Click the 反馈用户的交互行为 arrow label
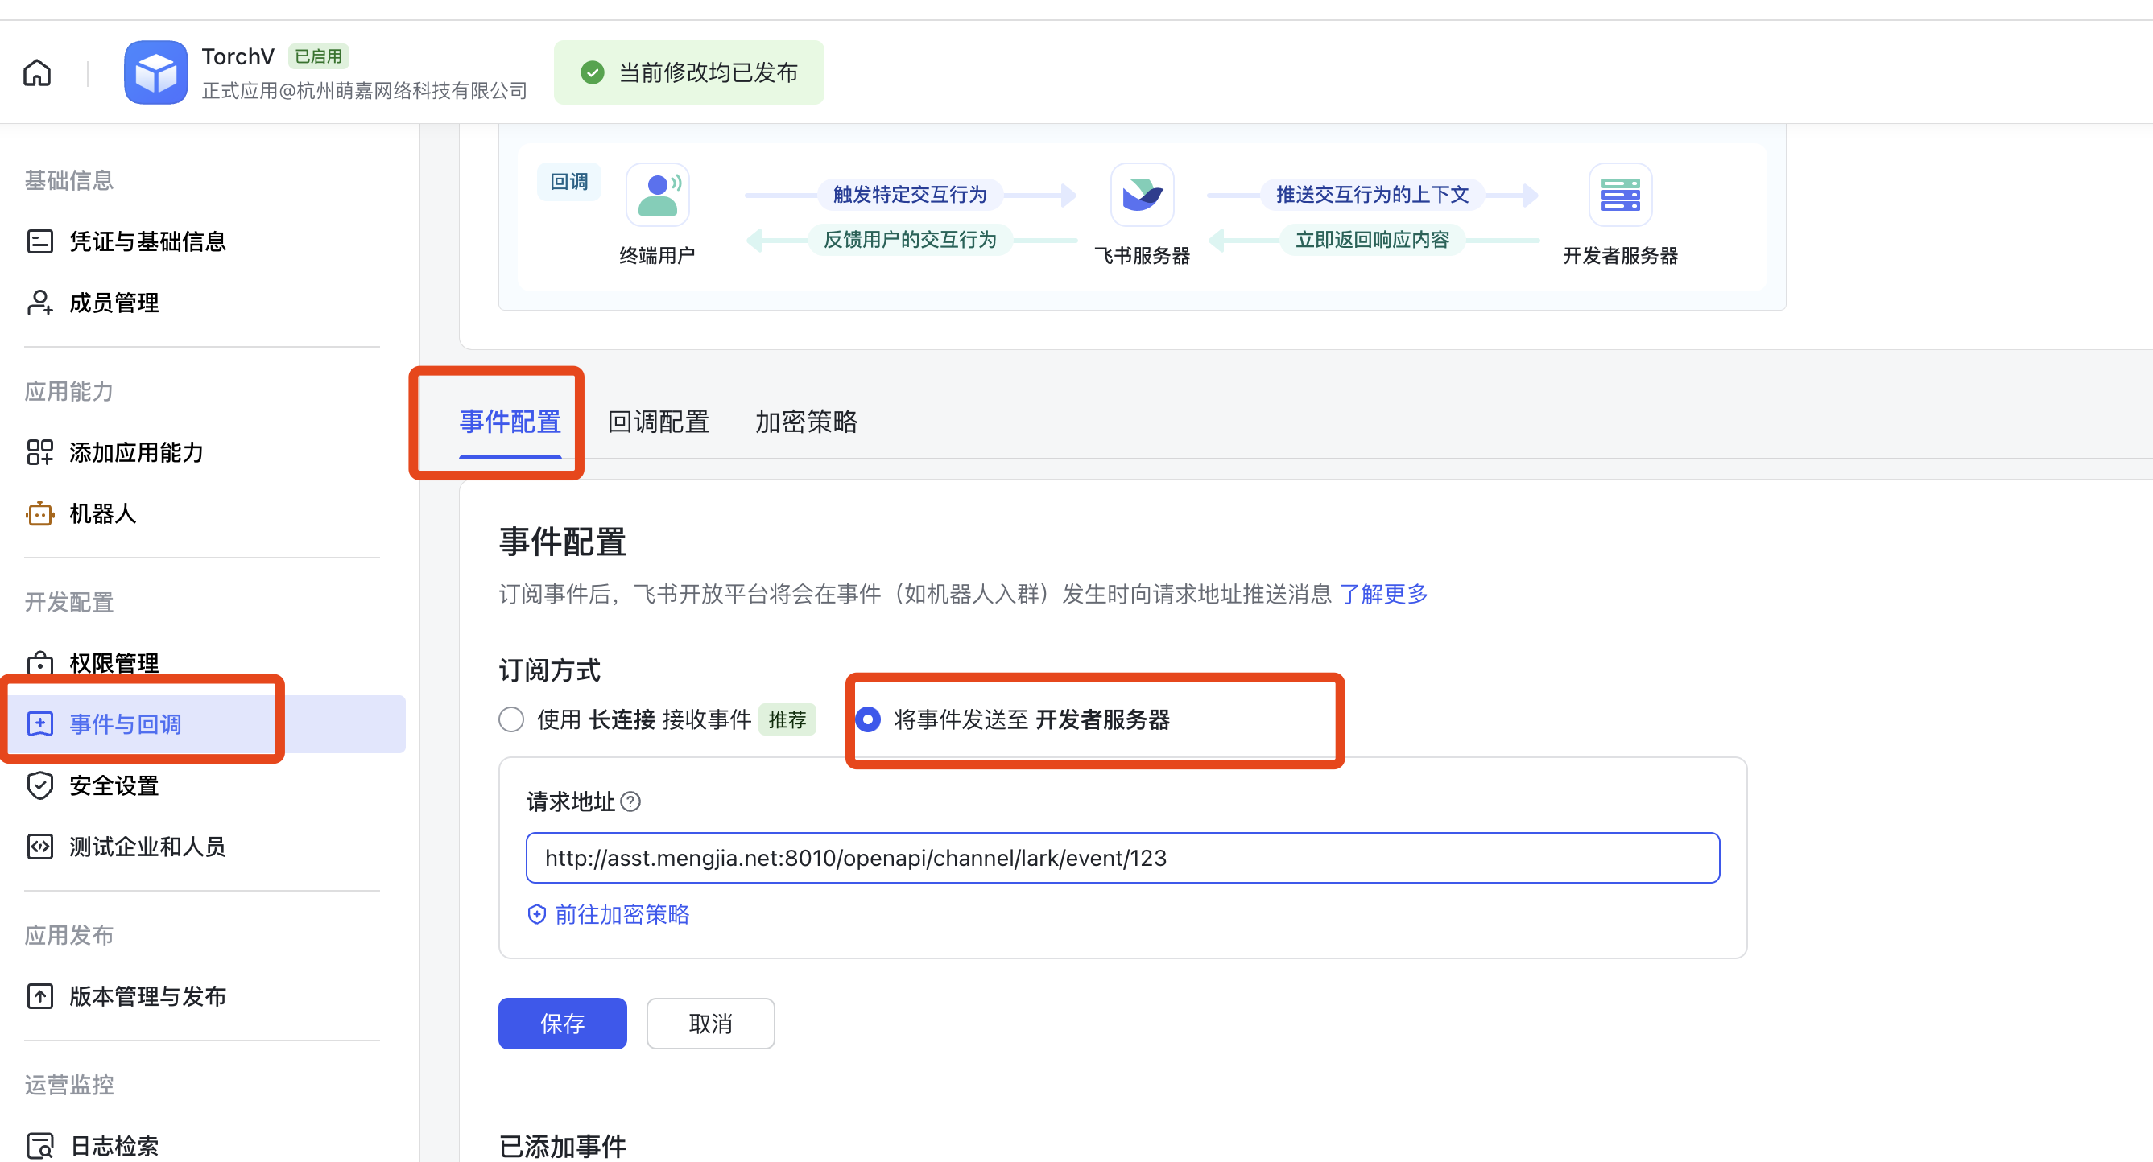 tap(910, 240)
